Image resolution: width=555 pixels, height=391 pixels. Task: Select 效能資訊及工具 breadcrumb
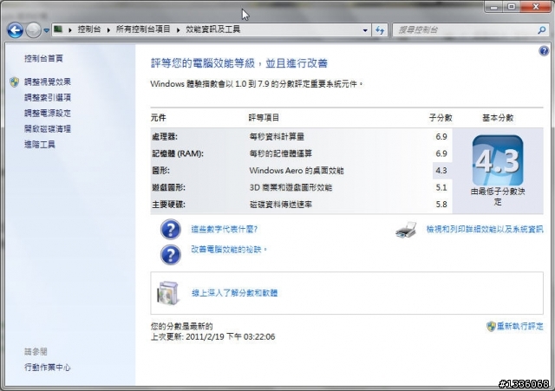coord(213,29)
